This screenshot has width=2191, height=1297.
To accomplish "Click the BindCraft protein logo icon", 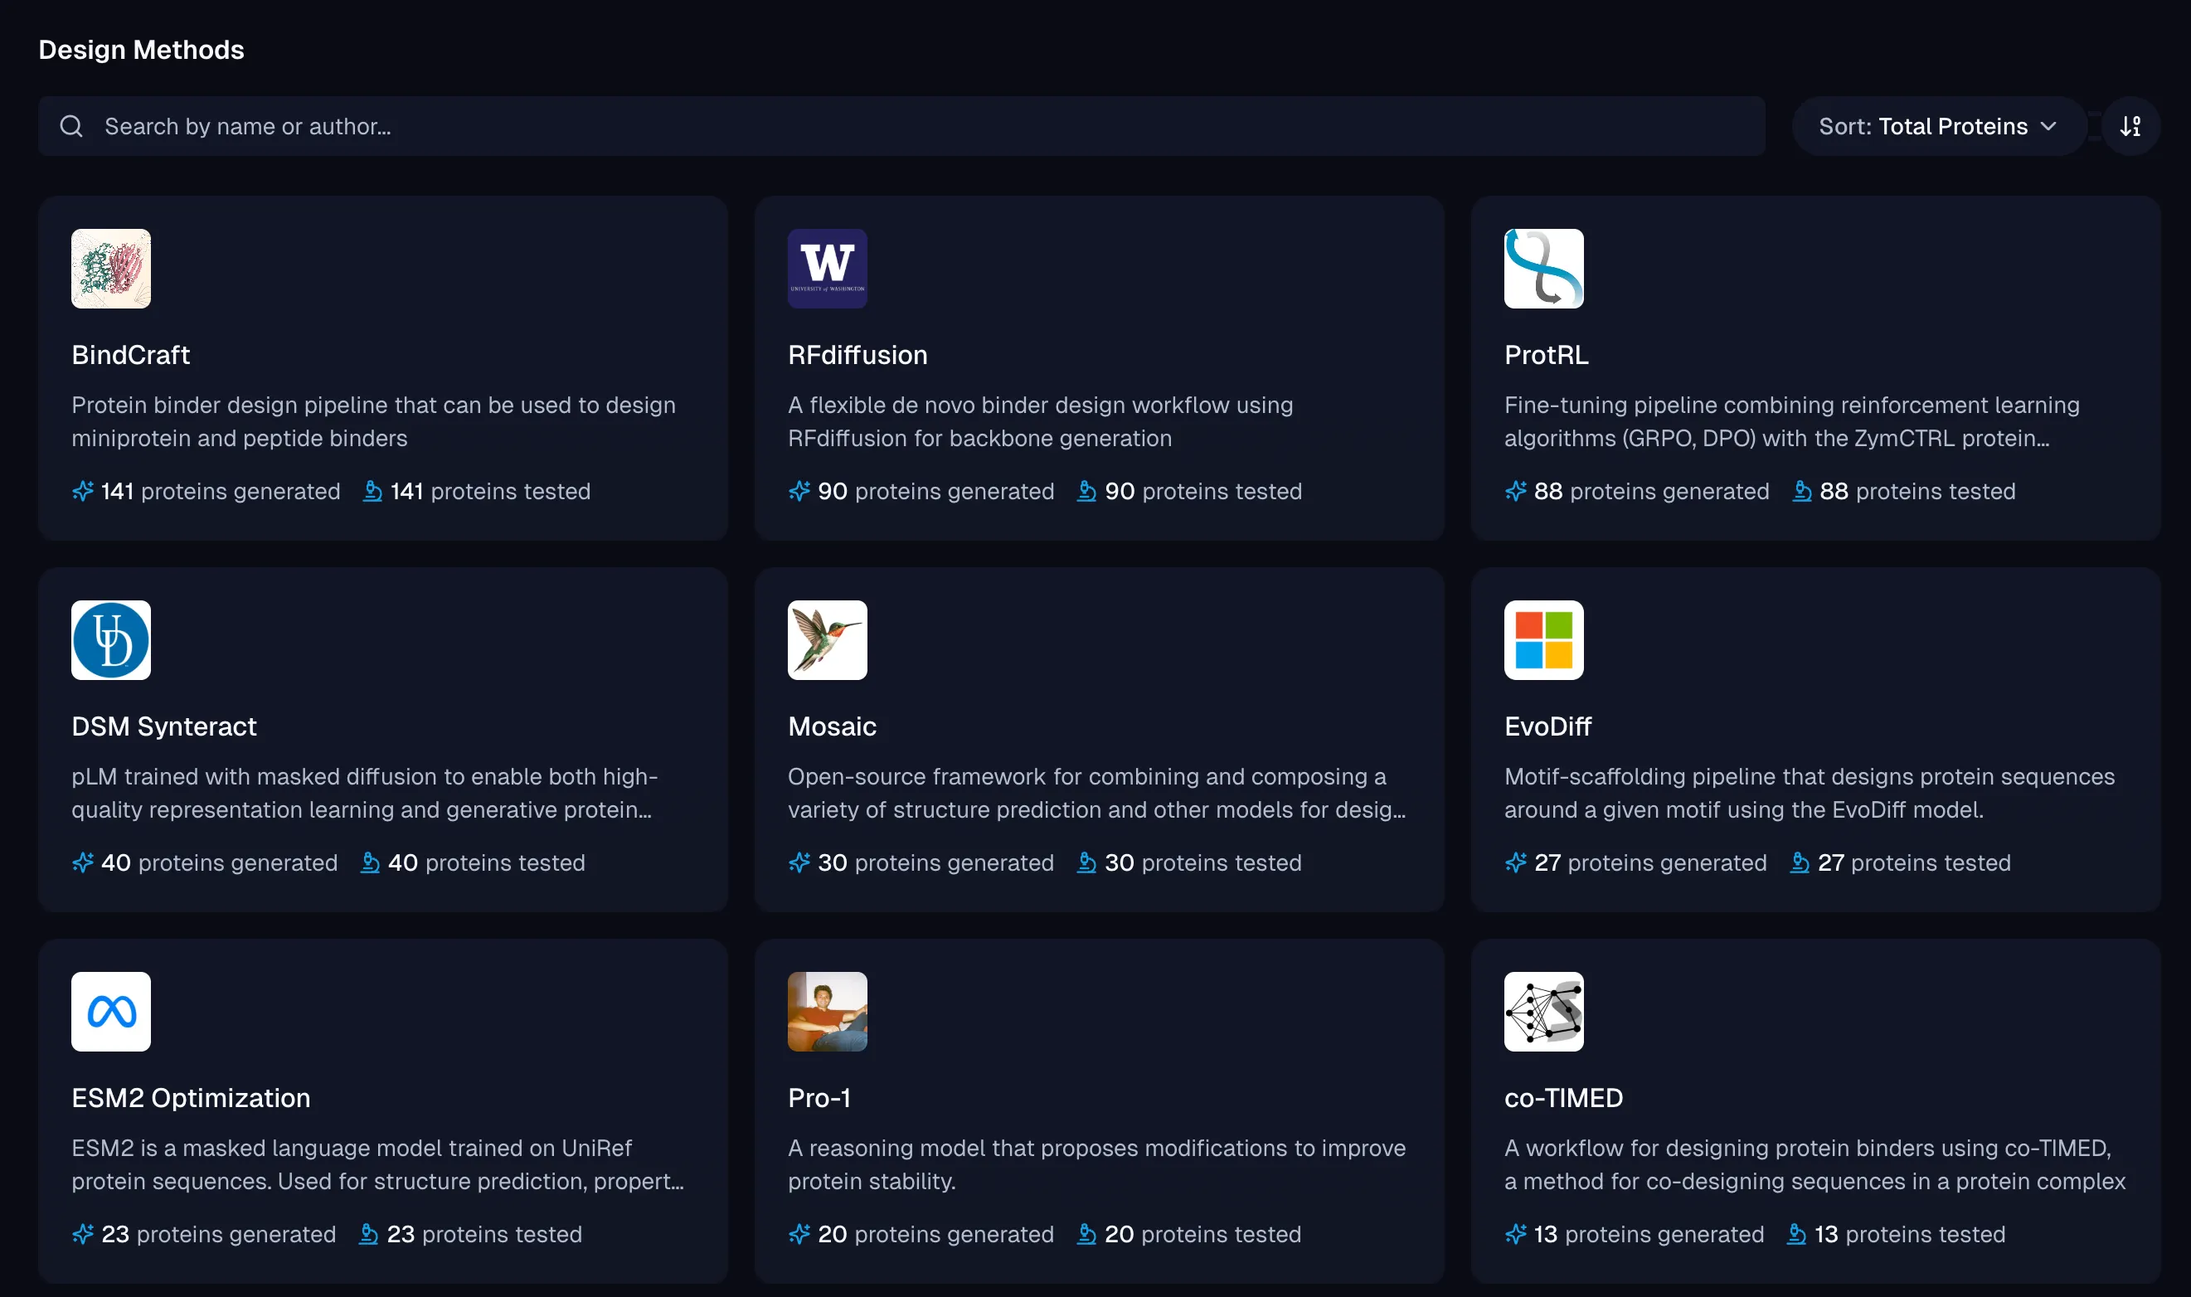I will coord(111,269).
